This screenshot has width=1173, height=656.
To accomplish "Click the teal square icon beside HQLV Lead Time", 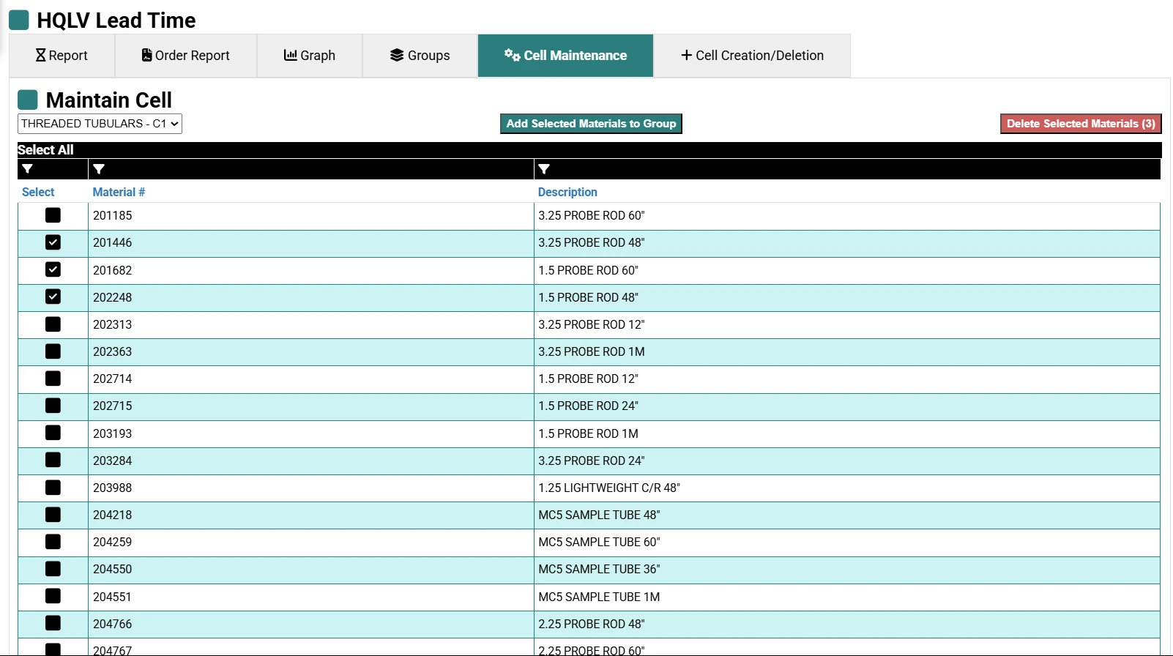I will (19, 20).
